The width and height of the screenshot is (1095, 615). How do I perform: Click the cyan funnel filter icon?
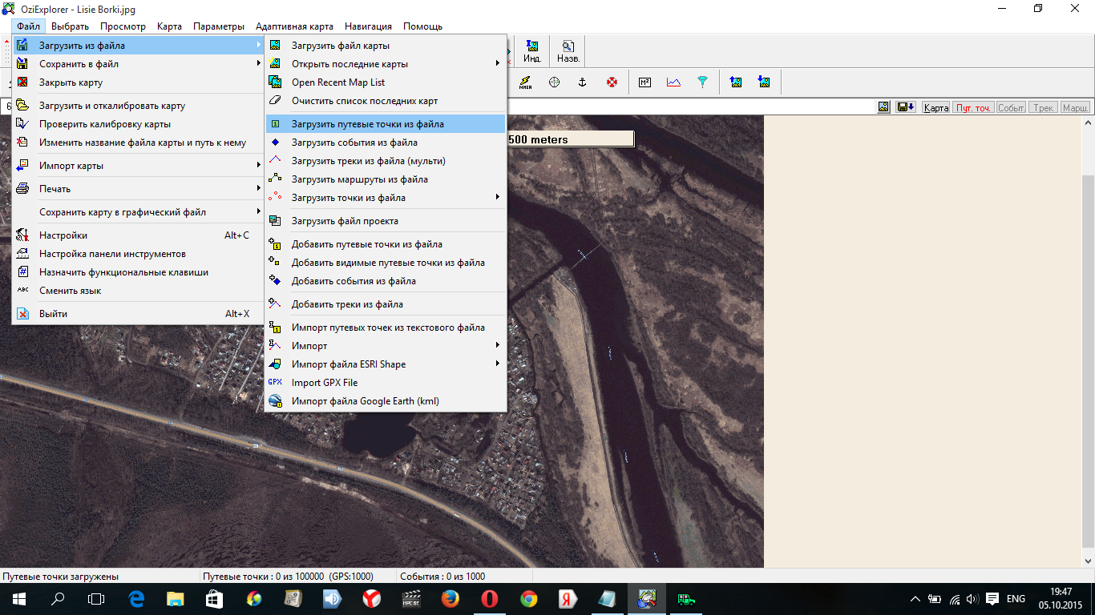702,82
